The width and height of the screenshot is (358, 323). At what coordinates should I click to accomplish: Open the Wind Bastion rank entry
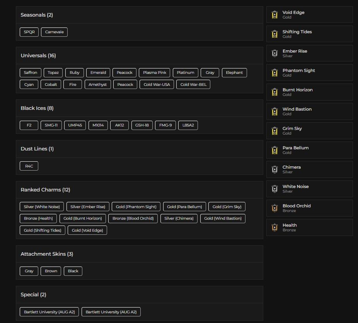[310, 111]
